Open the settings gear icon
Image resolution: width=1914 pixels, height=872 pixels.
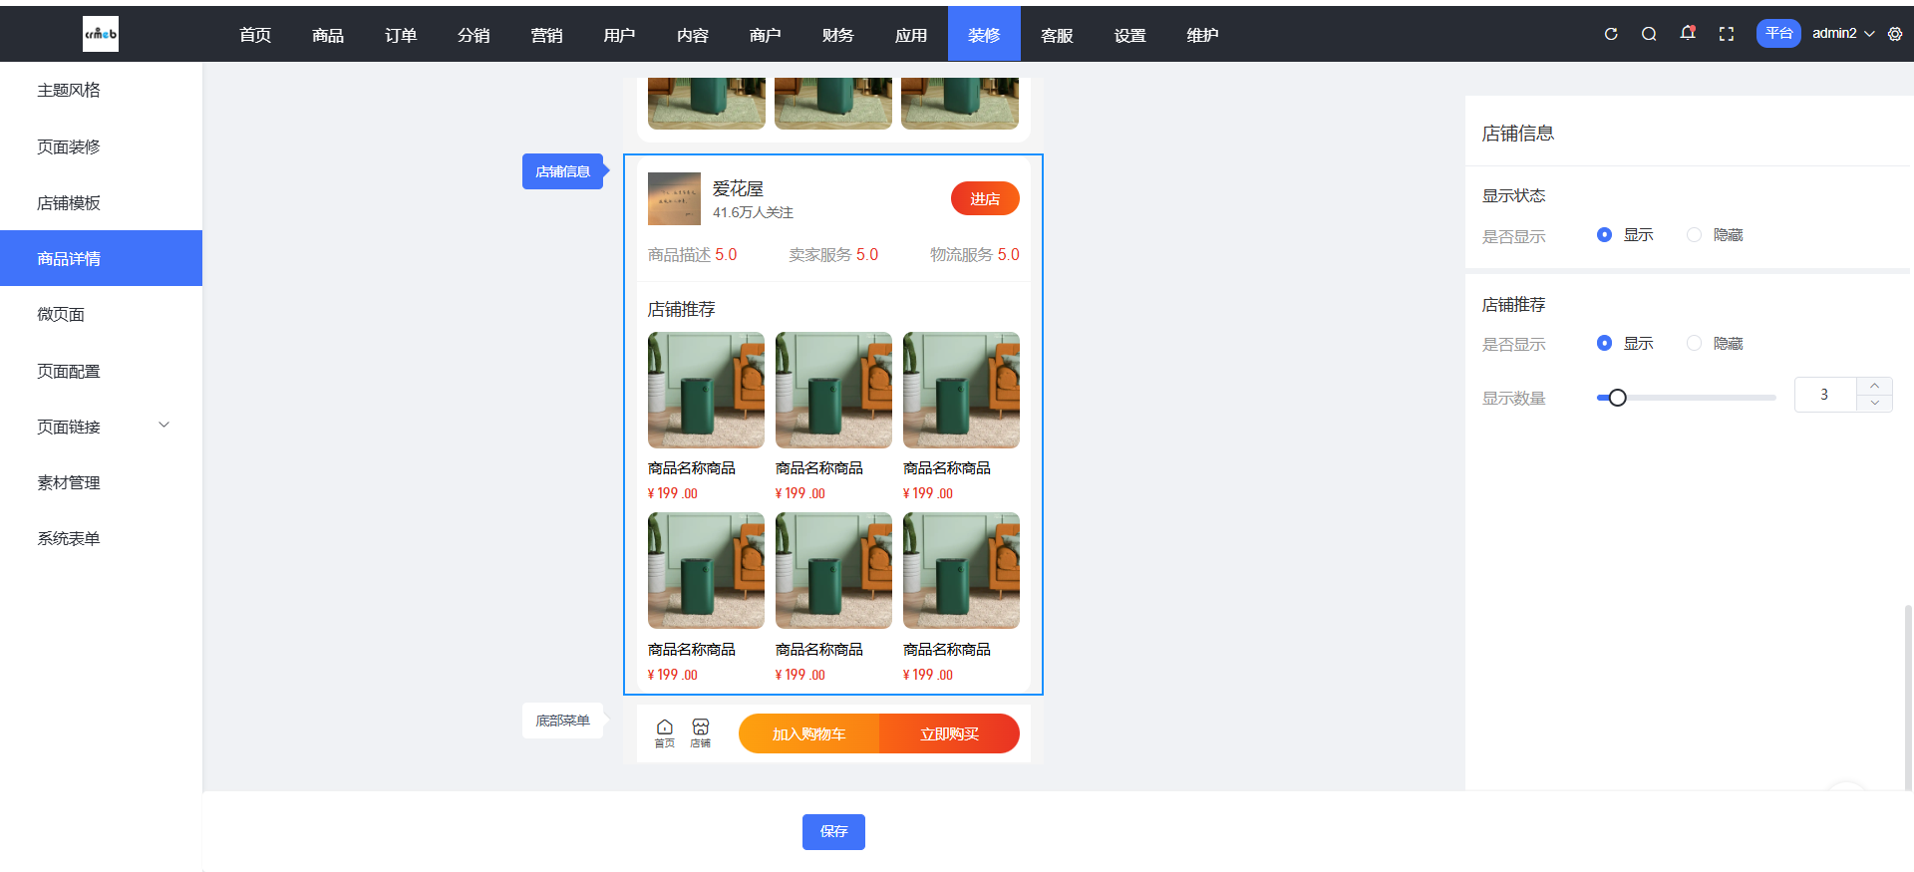(x=1895, y=34)
